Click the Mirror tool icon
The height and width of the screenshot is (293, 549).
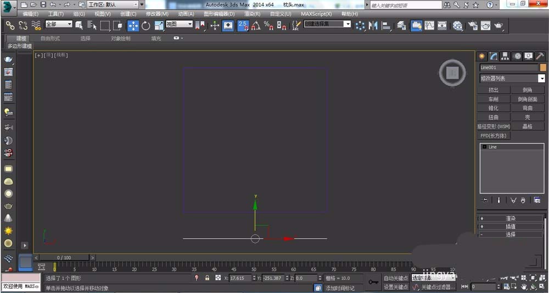click(374, 25)
